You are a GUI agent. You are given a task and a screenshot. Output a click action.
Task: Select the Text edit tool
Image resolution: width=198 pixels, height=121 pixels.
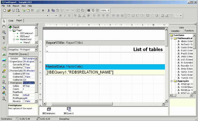coord(4,38)
